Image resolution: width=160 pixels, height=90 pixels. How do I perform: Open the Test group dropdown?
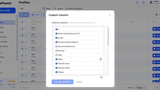[x=29, y=8]
